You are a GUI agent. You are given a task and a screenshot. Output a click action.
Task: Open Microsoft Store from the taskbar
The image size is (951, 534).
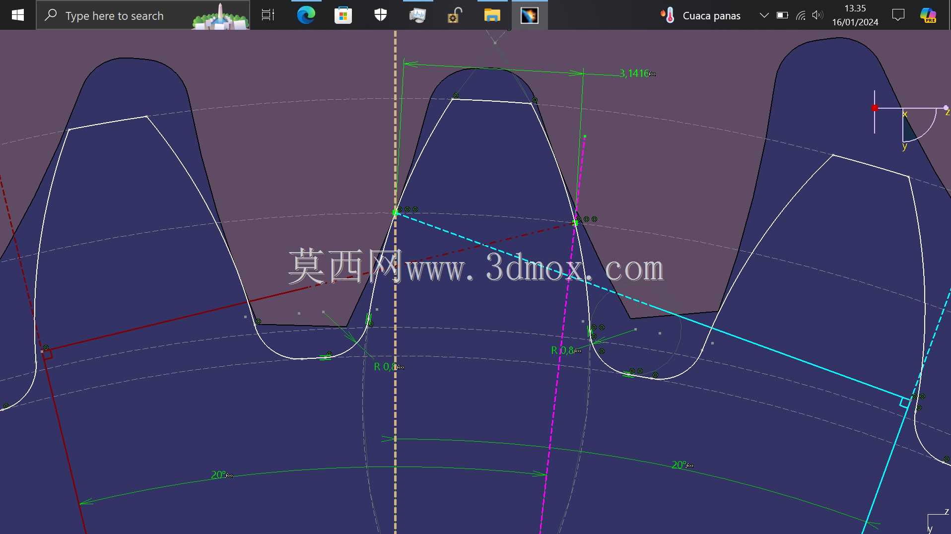pos(343,15)
